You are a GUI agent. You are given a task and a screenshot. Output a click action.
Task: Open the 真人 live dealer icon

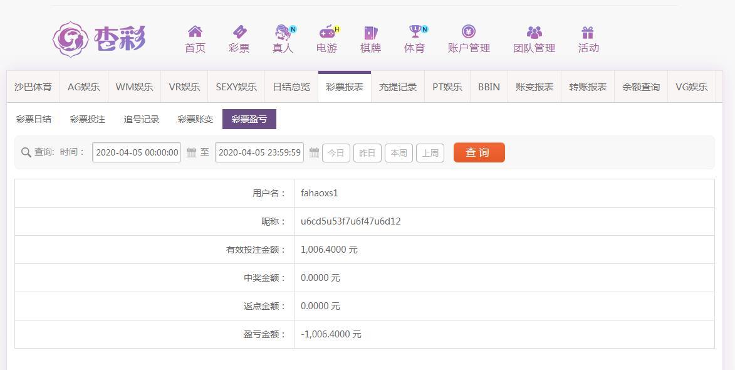pyautogui.click(x=283, y=32)
